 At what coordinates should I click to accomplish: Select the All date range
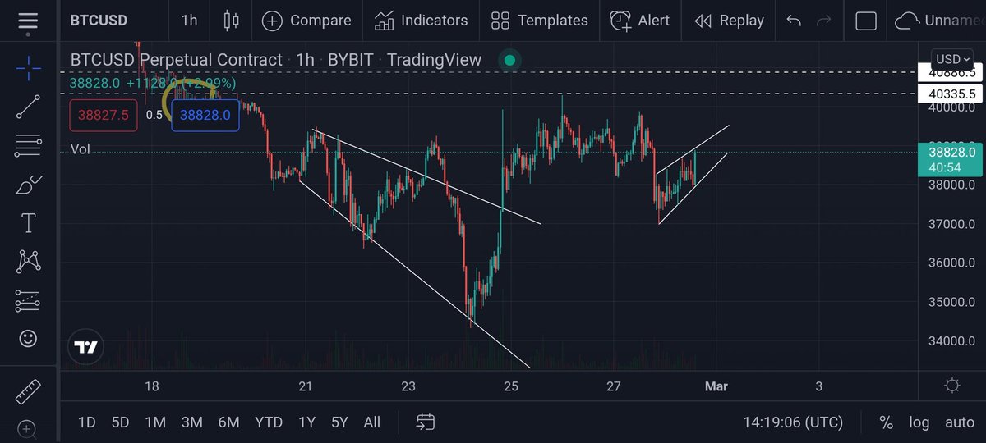point(371,422)
